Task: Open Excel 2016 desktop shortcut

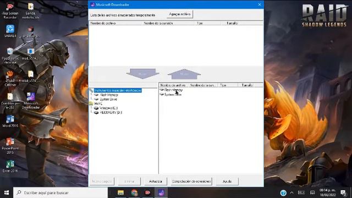Action: coord(10,166)
